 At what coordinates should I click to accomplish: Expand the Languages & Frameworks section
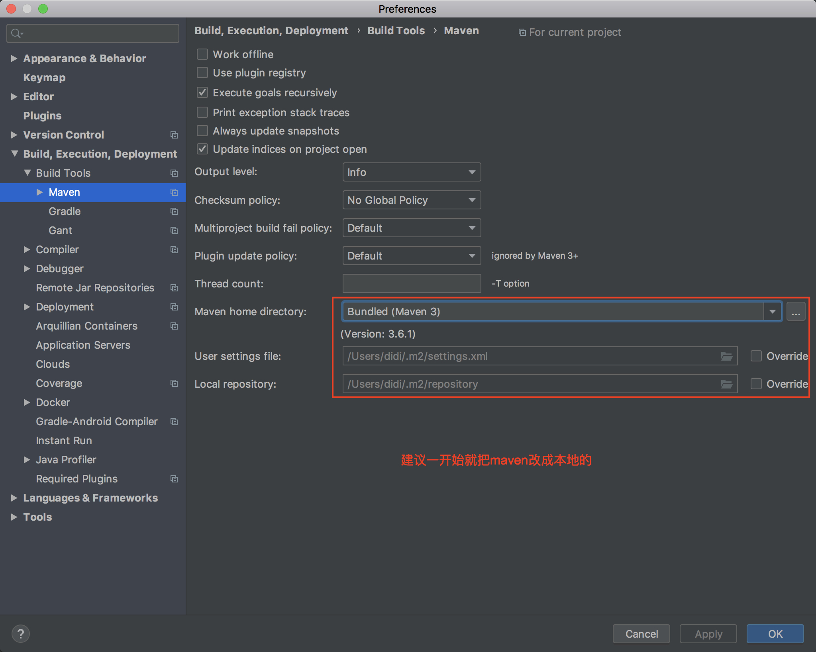click(14, 498)
